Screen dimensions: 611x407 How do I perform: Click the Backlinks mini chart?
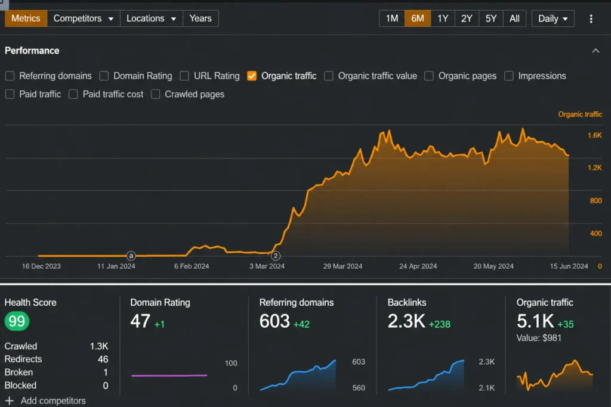pos(426,375)
